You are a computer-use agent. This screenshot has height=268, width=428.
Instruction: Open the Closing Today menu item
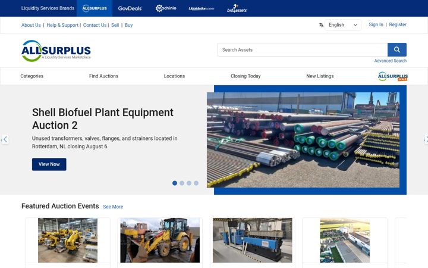246,76
